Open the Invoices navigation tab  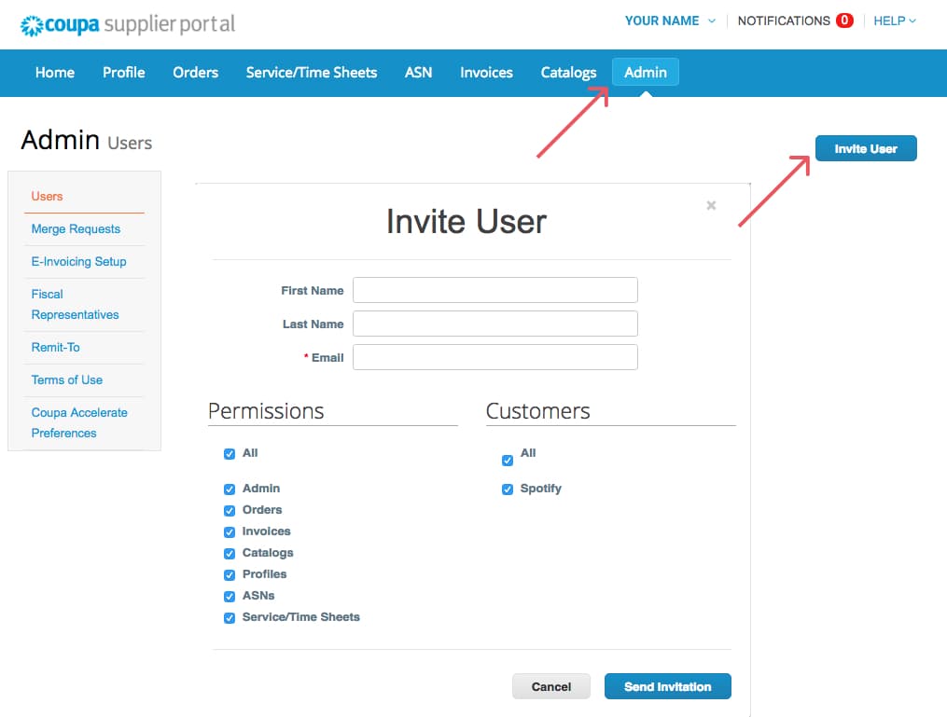[x=486, y=73]
